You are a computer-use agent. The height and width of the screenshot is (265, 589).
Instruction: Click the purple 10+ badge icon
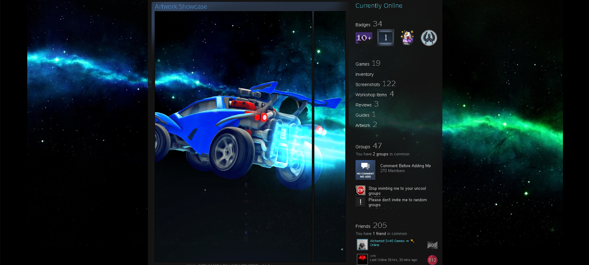point(364,38)
